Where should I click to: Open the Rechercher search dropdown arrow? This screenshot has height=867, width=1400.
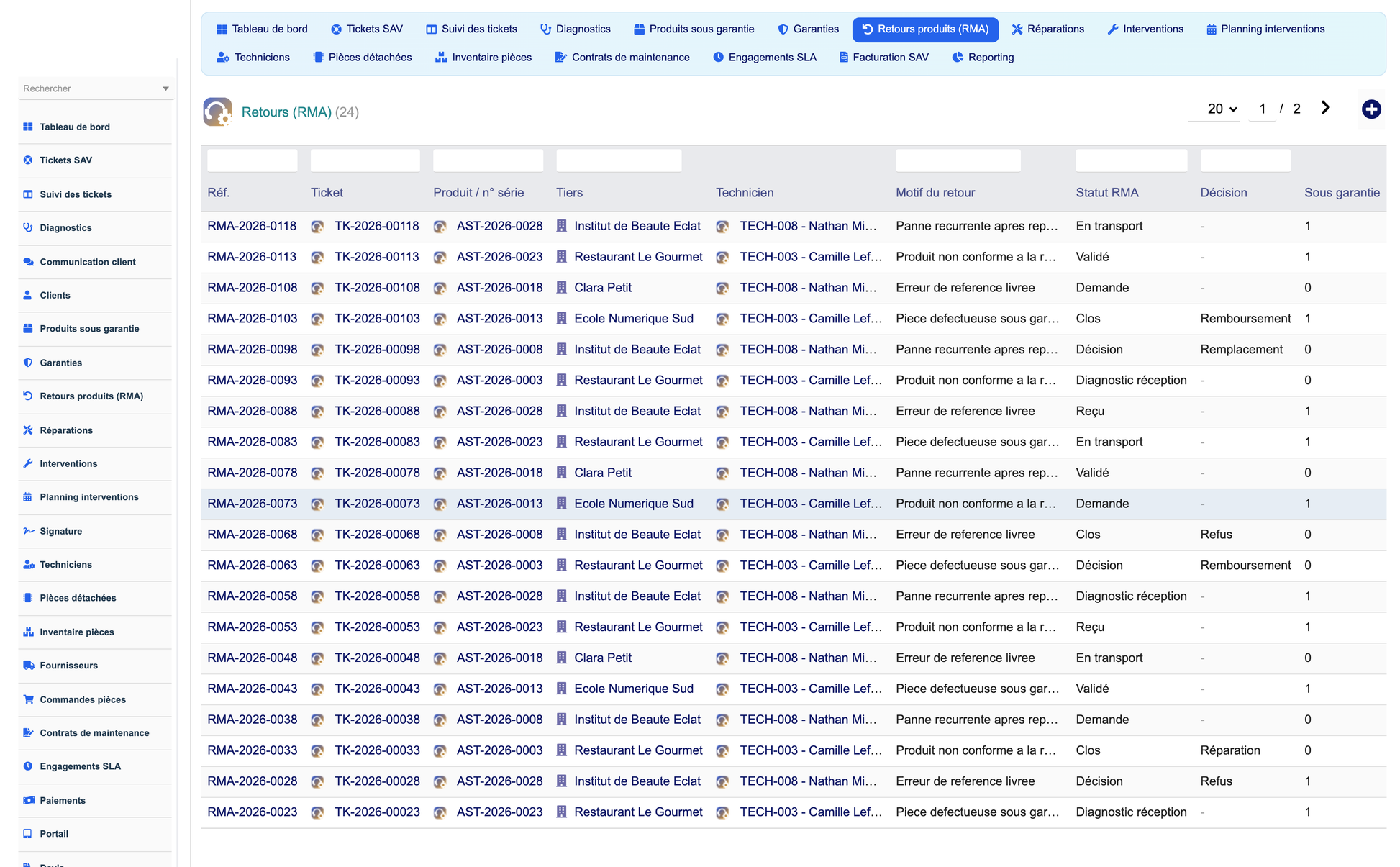tap(165, 88)
